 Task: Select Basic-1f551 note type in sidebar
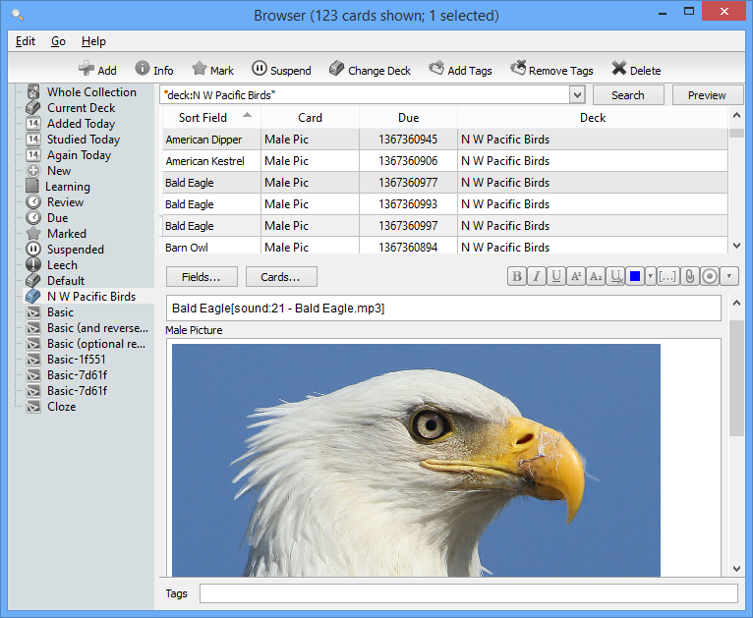click(65, 360)
